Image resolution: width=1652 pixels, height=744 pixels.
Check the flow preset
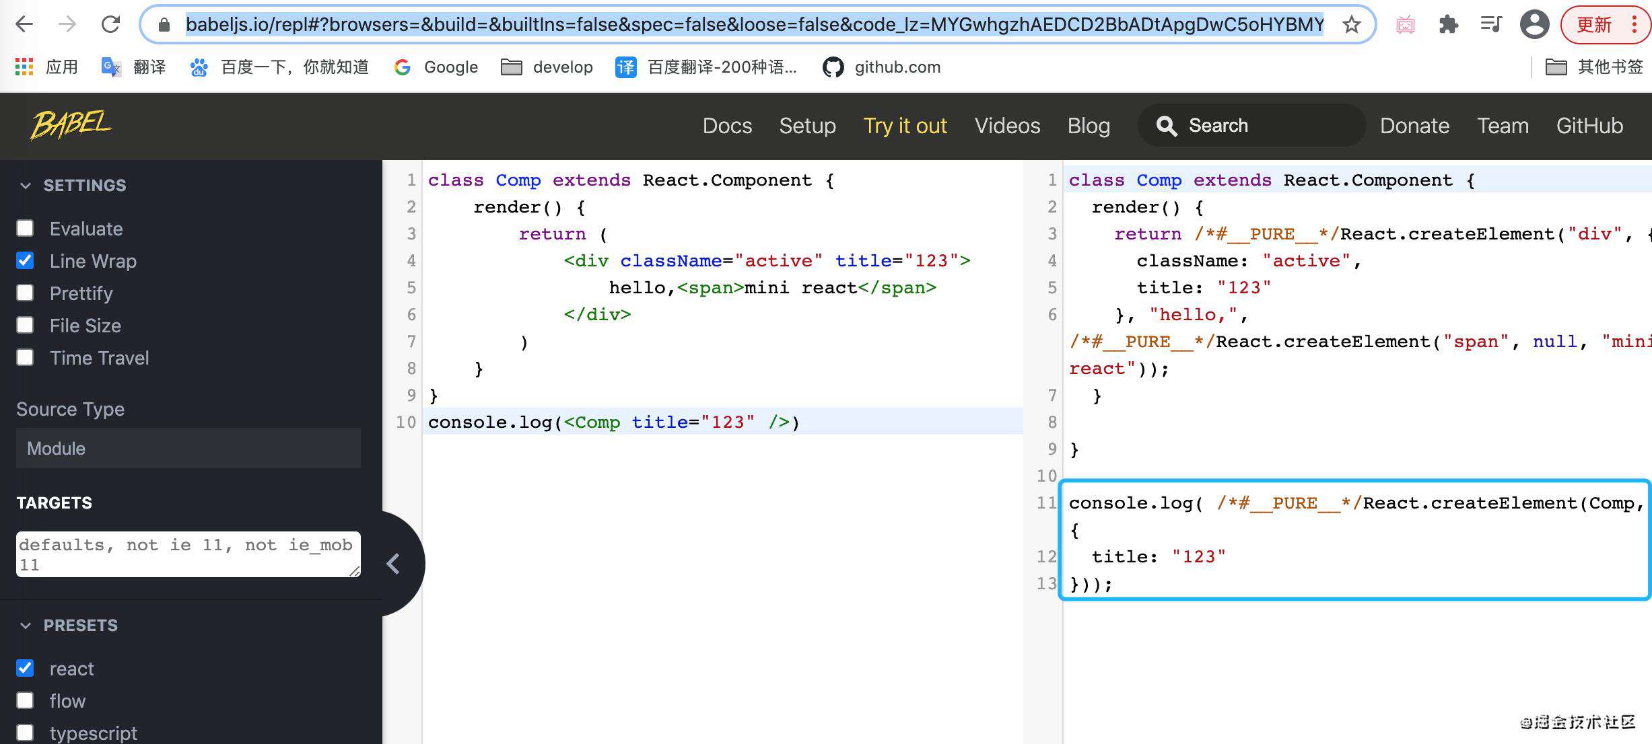click(x=25, y=700)
